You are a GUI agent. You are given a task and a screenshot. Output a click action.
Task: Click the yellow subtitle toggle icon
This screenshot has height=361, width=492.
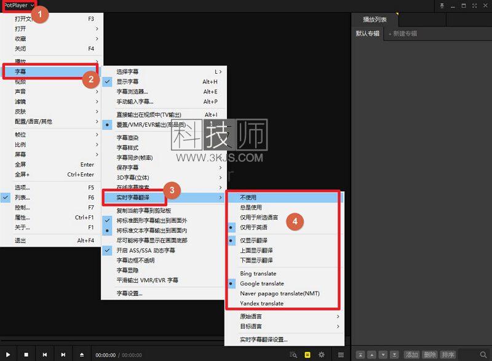click(307, 355)
